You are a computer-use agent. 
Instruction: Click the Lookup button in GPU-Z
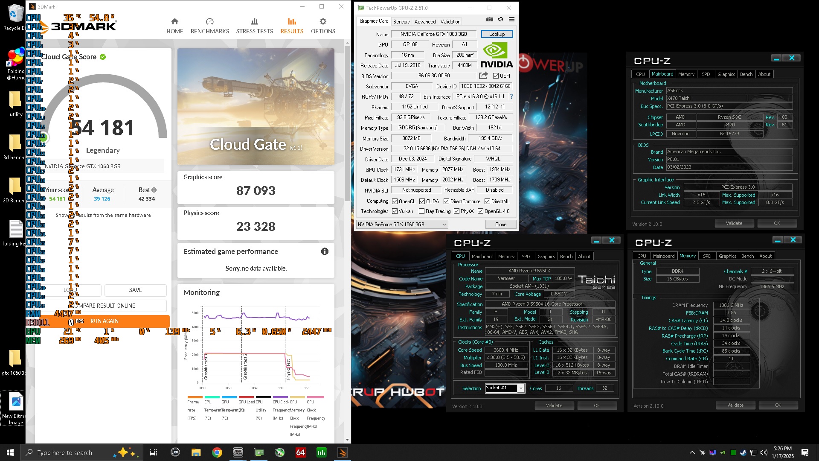(x=497, y=34)
